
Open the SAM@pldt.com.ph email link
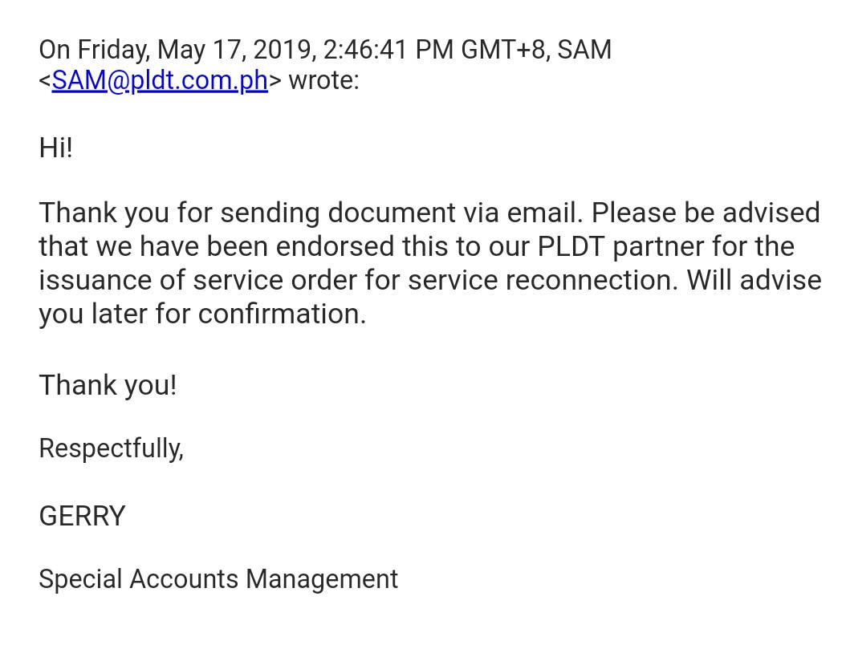click(160, 81)
